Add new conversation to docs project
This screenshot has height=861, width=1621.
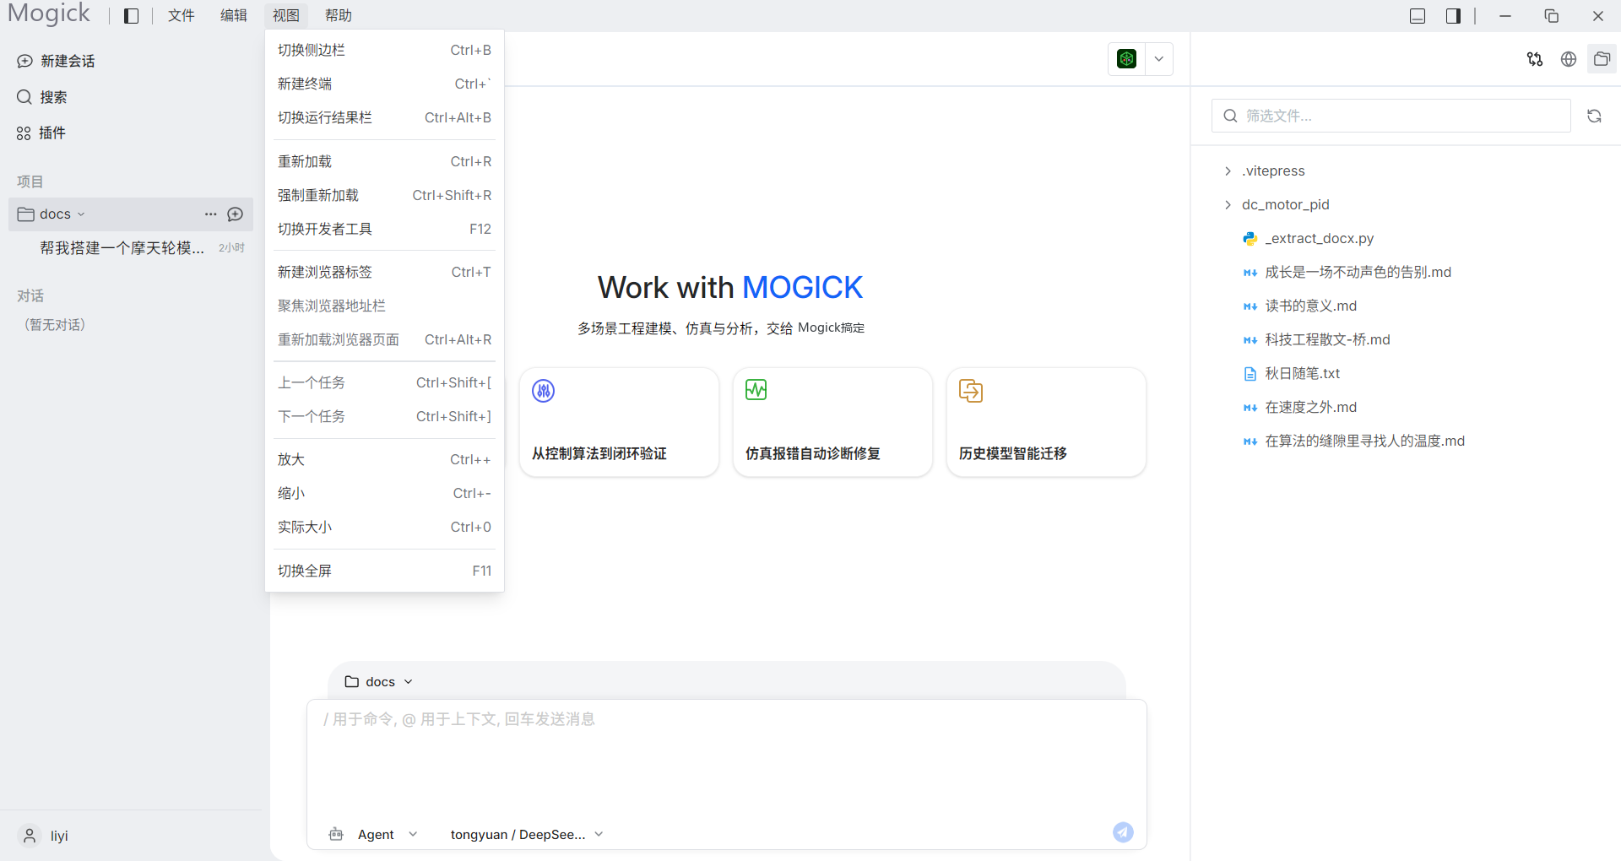[x=236, y=214]
